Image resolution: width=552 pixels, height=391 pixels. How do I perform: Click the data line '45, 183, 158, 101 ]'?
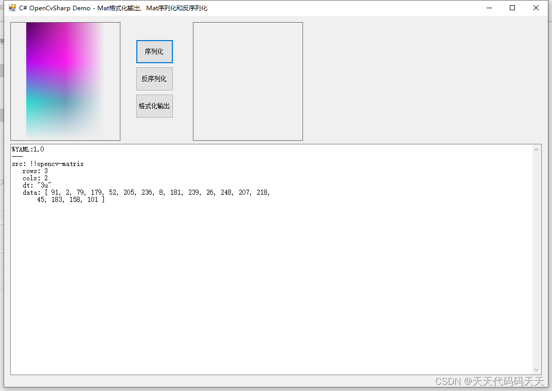(x=71, y=200)
